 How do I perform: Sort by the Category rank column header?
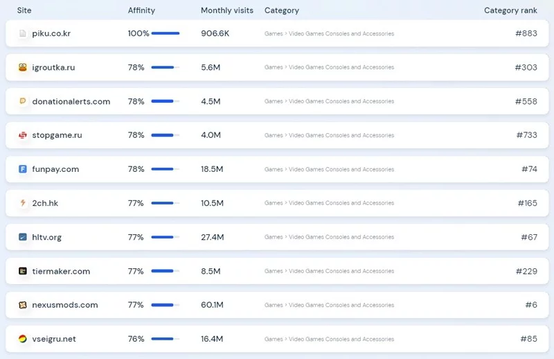pyautogui.click(x=510, y=10)
